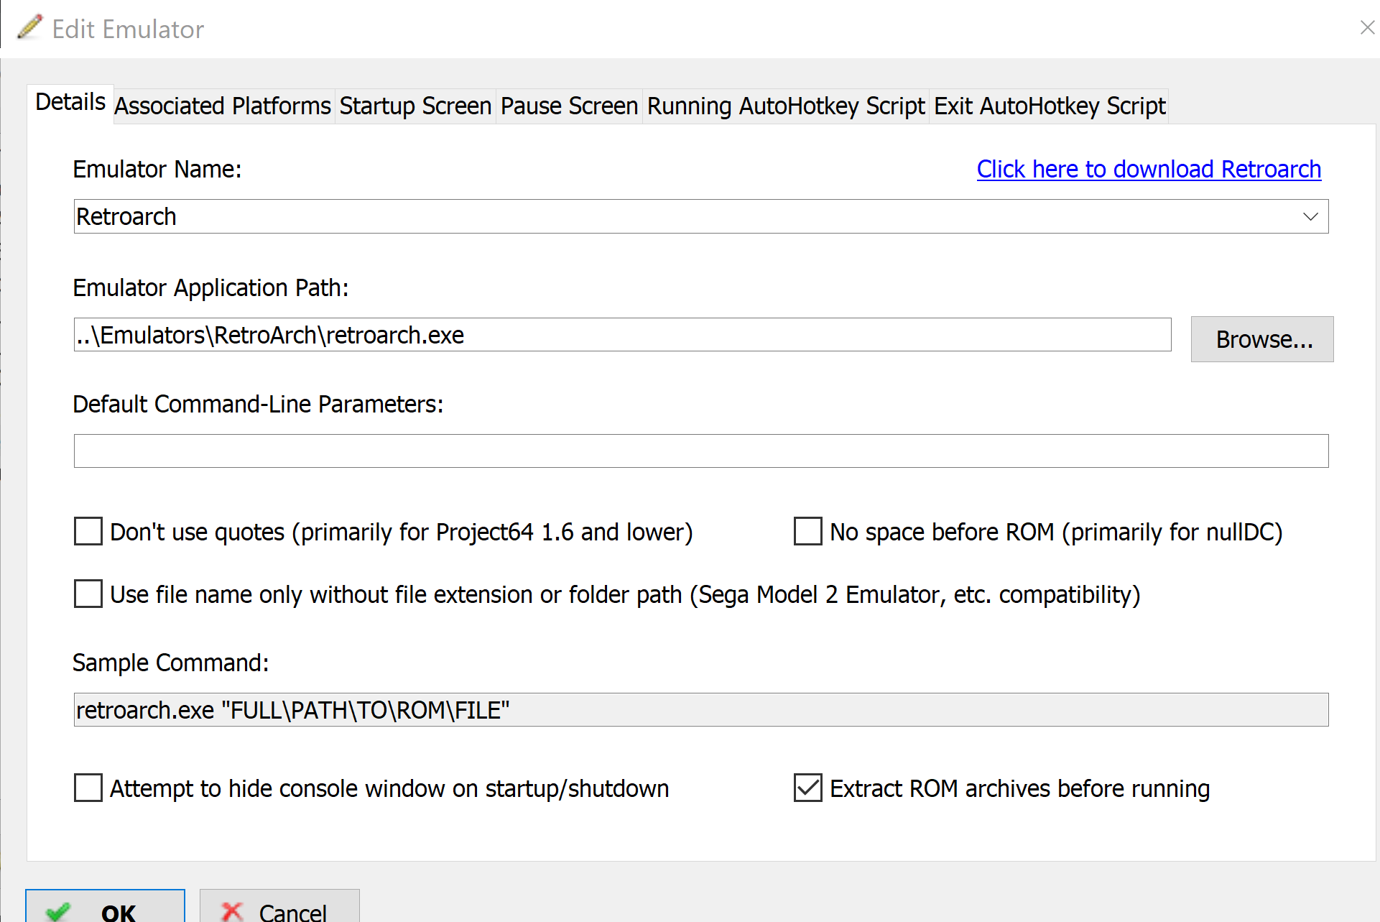
Task: Expand the Emulator Name dropdown arrow
Action: coord(1310,216)
